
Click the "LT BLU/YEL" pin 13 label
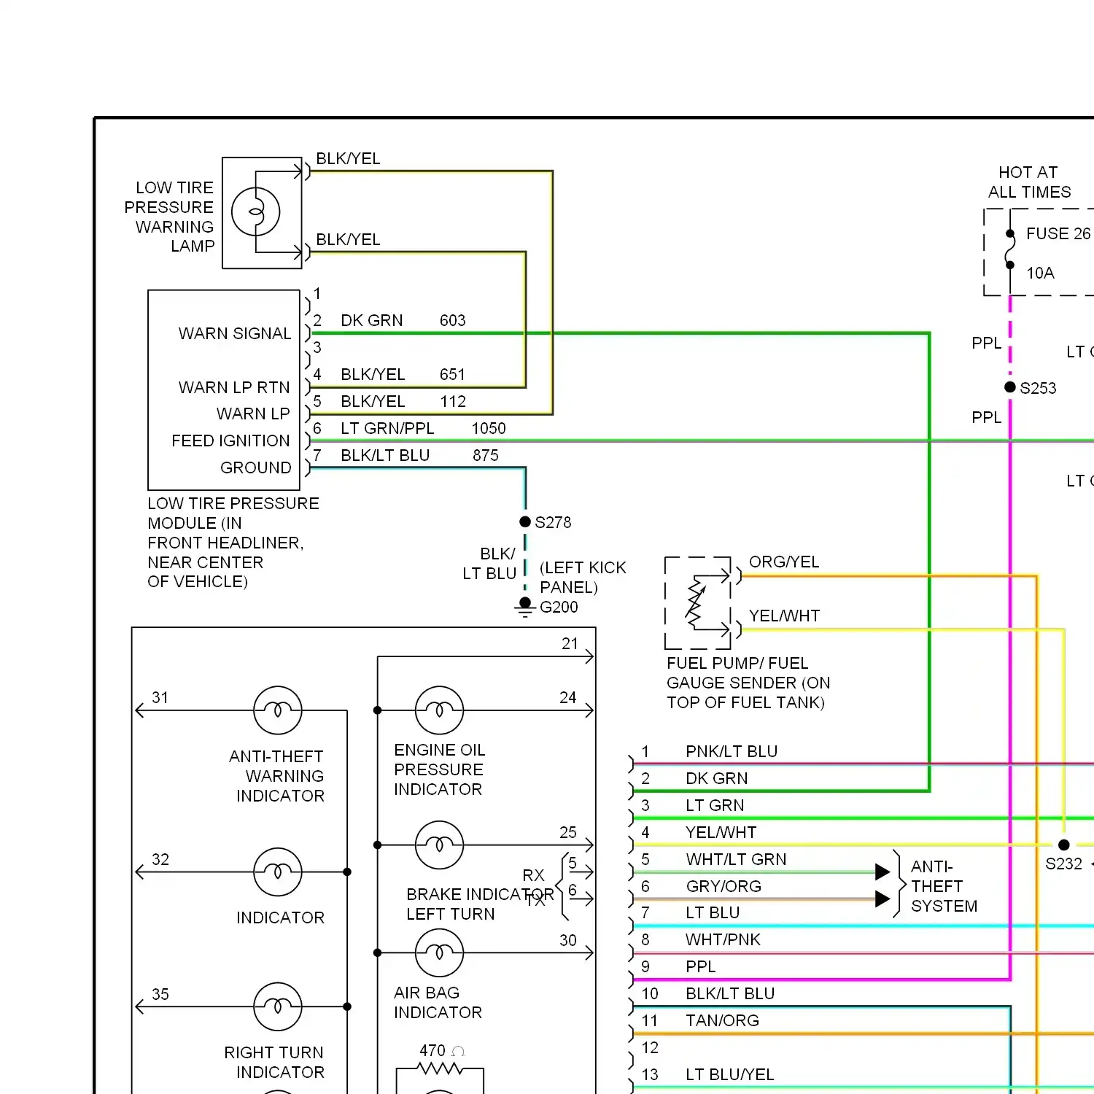[729, 1074]
